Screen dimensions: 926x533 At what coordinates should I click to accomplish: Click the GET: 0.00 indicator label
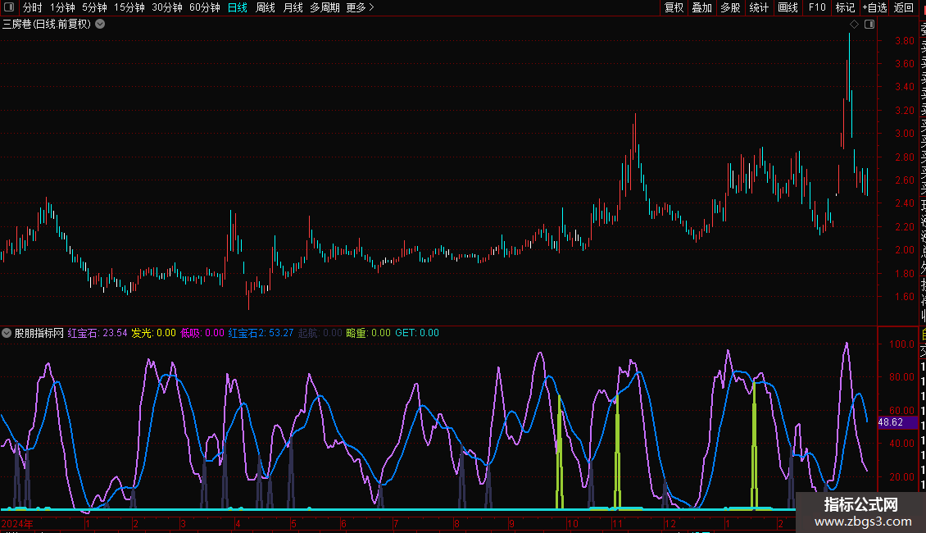point(417,333)
